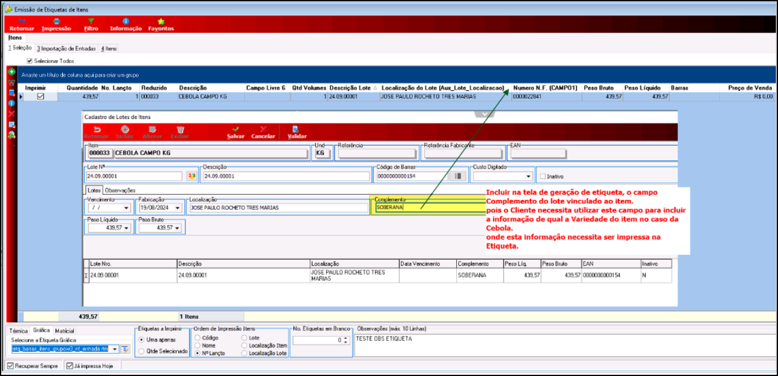Open the Peso Bruto dropdown
Image resolution: width=778 pixels, height=376 pixels.
pos(178,228)
